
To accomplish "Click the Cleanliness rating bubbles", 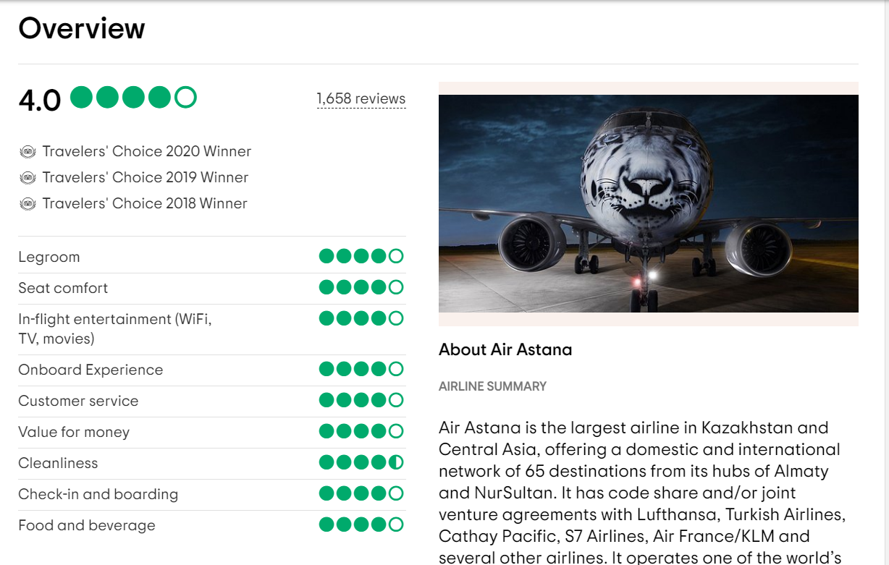I will (x=361, y=462).
